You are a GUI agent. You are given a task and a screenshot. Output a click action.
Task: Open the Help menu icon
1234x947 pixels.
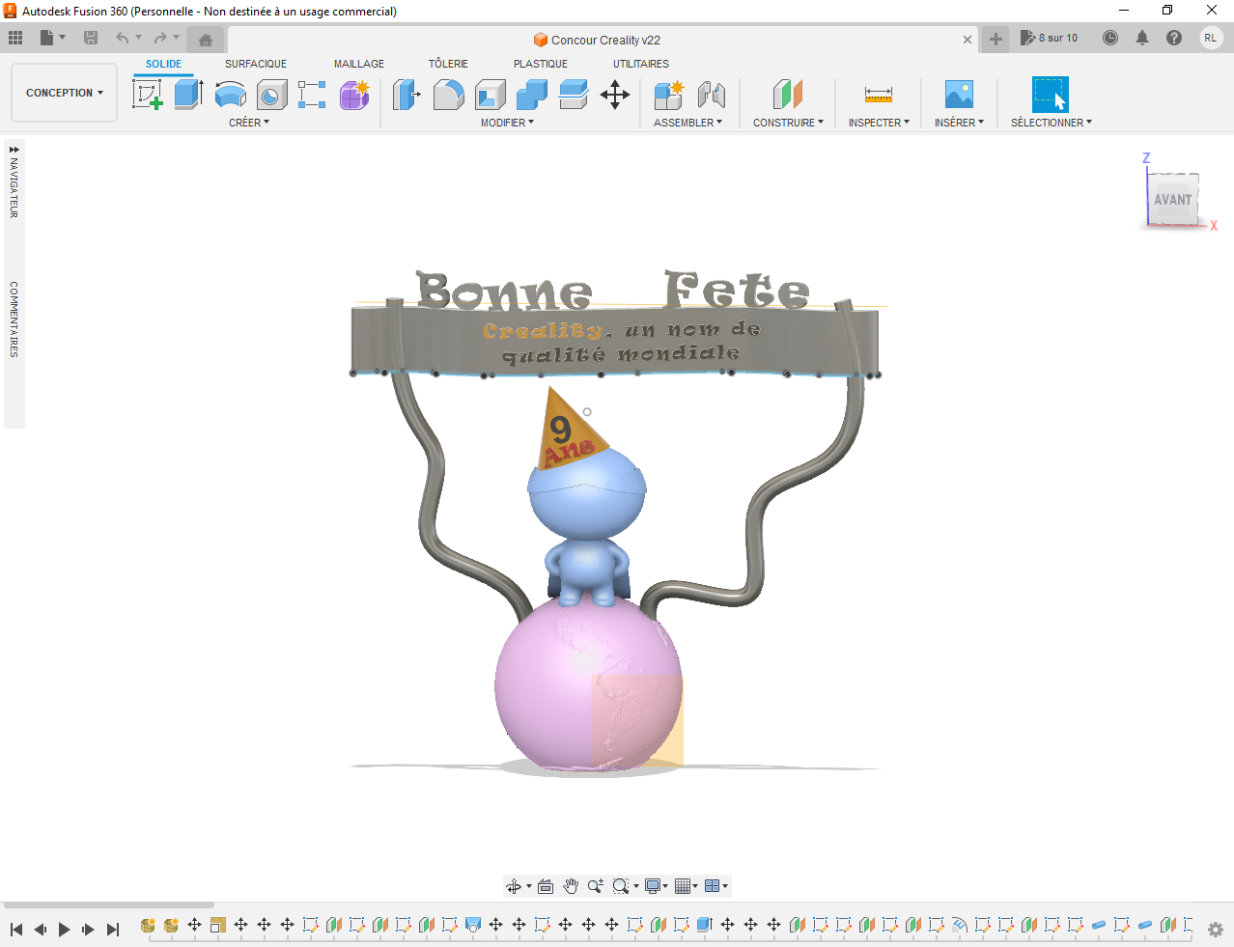click(x=1174, y=38)
